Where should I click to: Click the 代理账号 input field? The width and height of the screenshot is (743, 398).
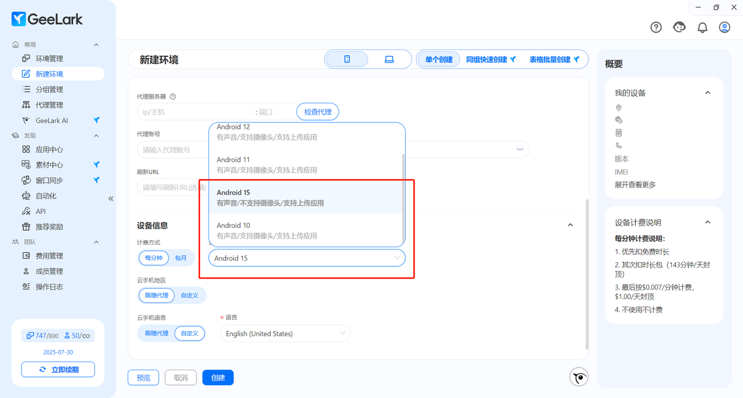[172, 150]
